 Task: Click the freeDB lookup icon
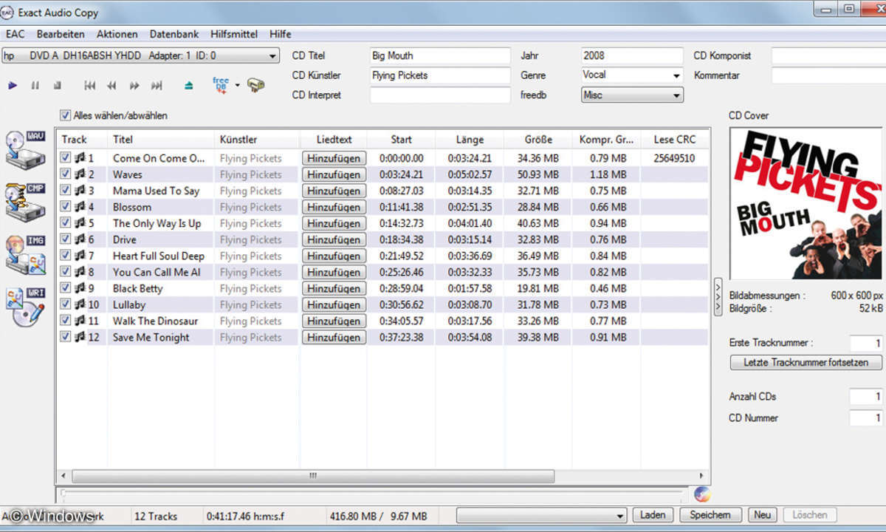tap(221, 85)
